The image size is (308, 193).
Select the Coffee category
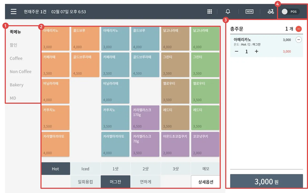tap(16, 58)
